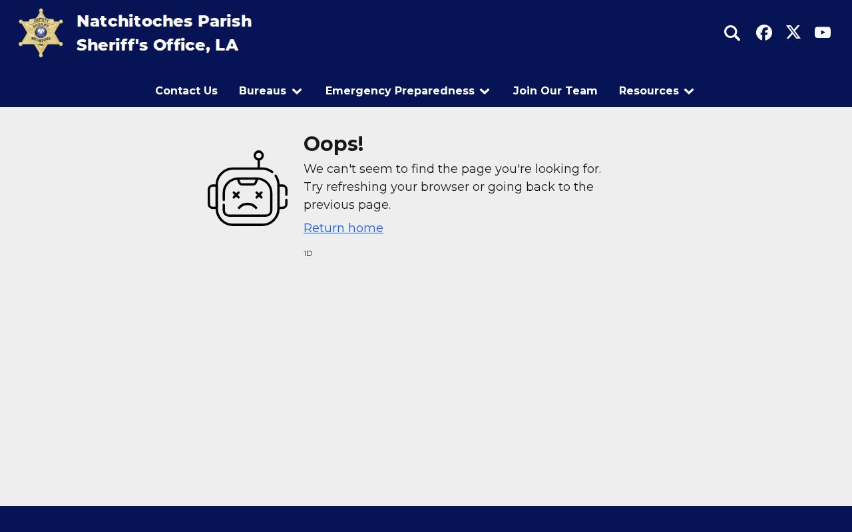Click the Return home link

343,228
